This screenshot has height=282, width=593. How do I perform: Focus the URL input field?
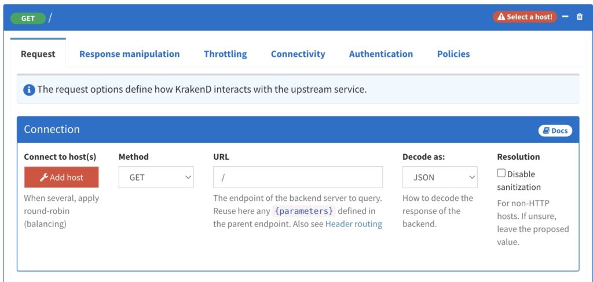298,177
